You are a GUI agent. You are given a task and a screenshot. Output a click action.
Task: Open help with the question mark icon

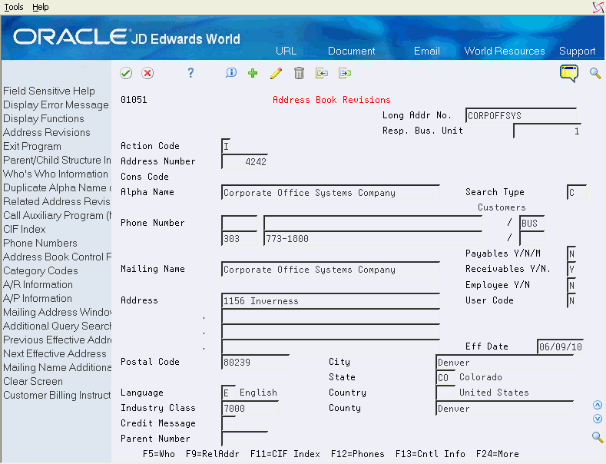190,73
